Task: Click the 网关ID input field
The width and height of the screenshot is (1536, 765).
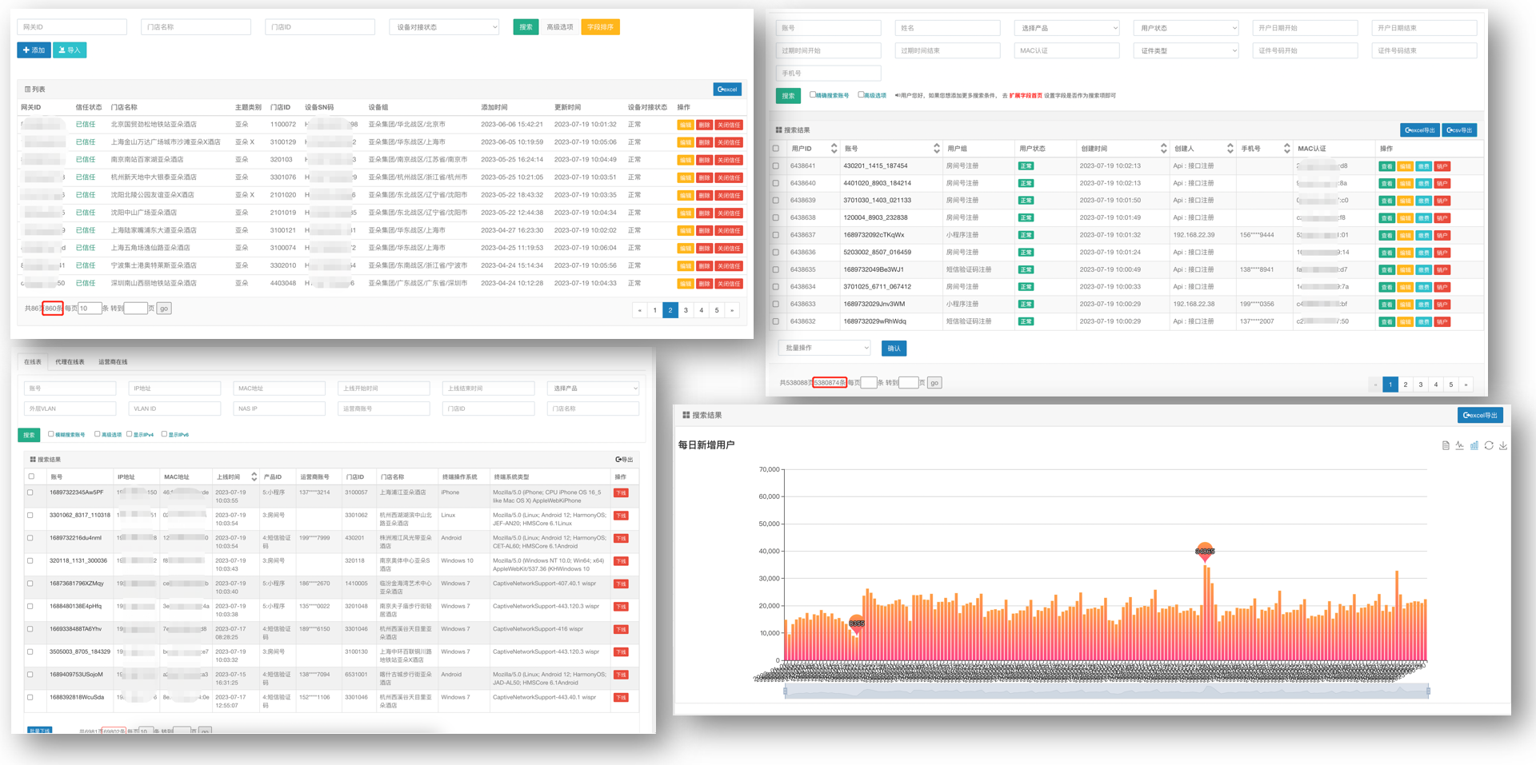Action: coord(72,27)
